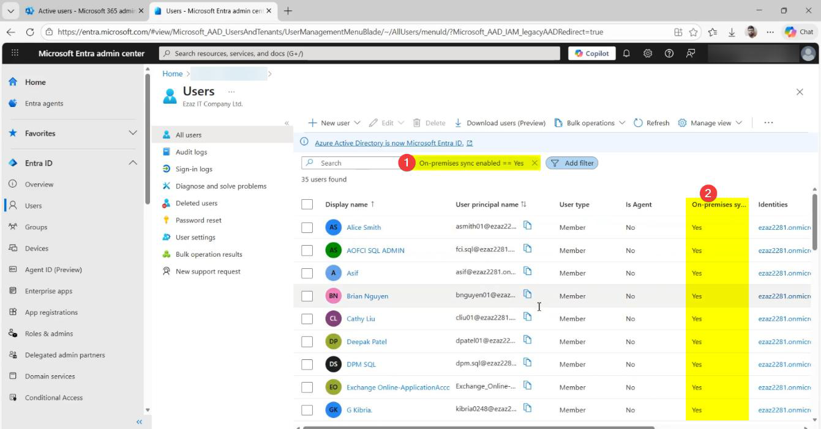Viewport: 821px width, 429px height.
Task: Refresh the users list
Action: (651, 123)
